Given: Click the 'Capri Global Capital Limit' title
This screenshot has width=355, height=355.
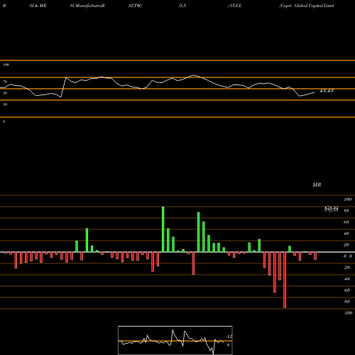Looking at the screenshot, I should 307,6.
